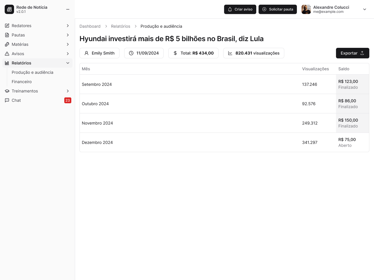
Task: Click the Avisos warning triangle icon
Action: [7, 54]
